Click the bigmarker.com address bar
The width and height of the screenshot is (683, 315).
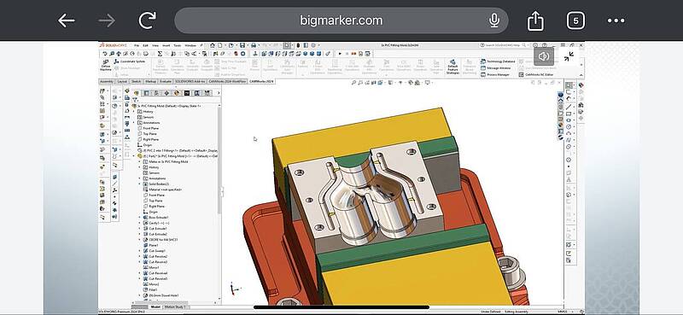tap(341, 20)
